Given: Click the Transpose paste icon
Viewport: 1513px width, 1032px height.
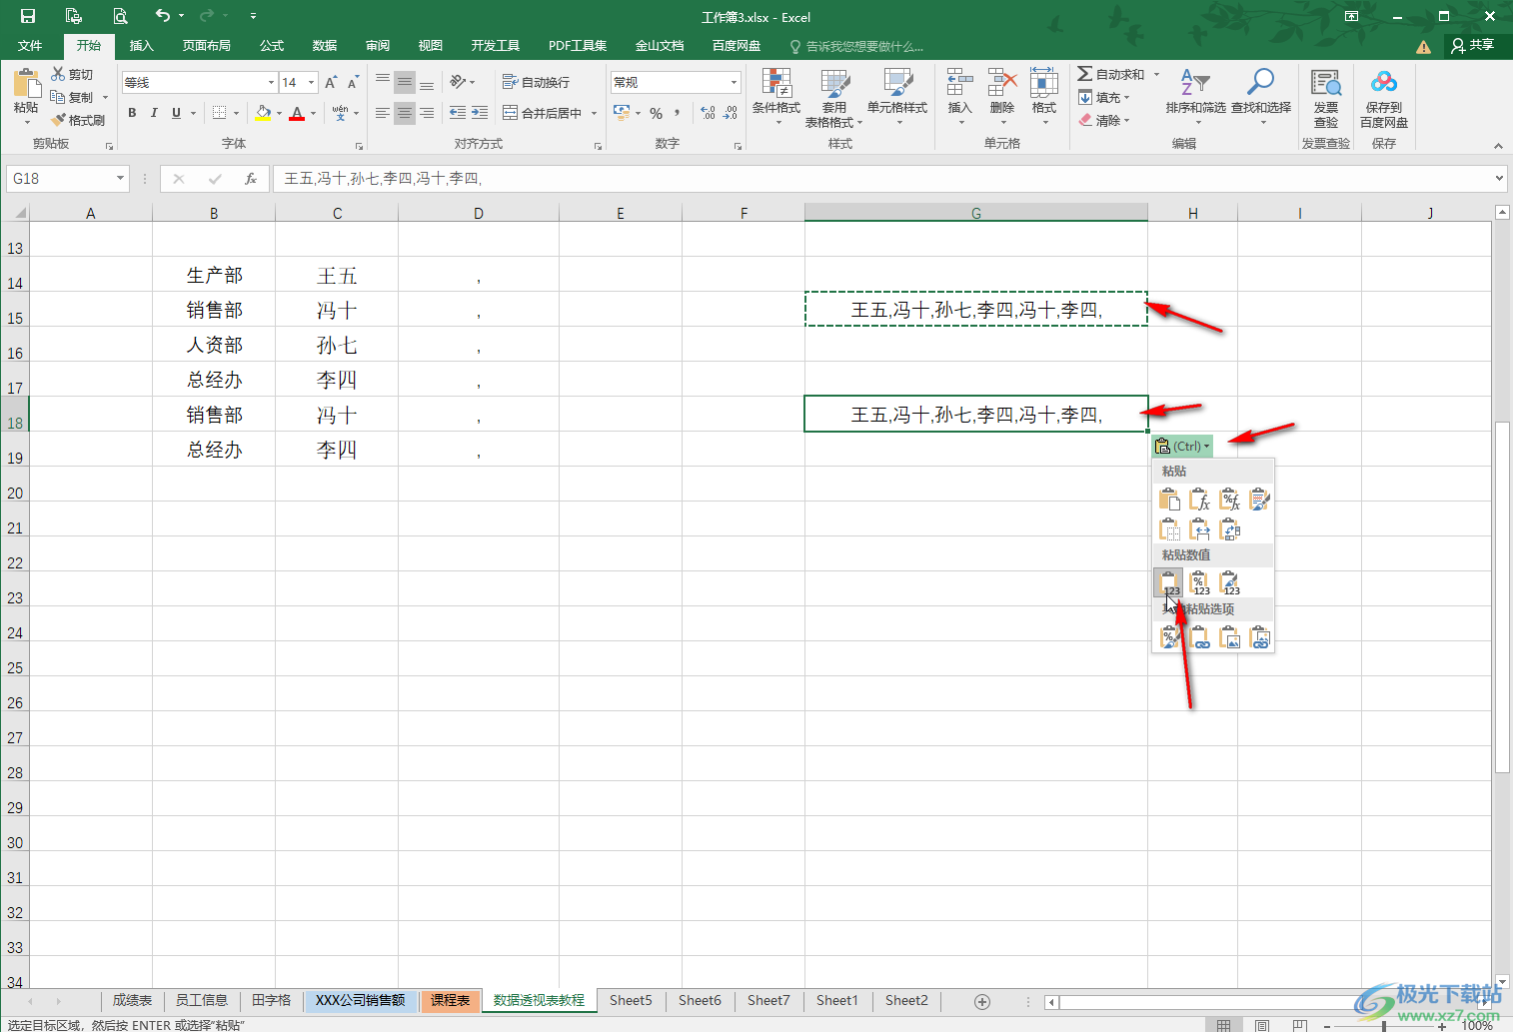Looking at the screenshot, I should point(1230,529).
